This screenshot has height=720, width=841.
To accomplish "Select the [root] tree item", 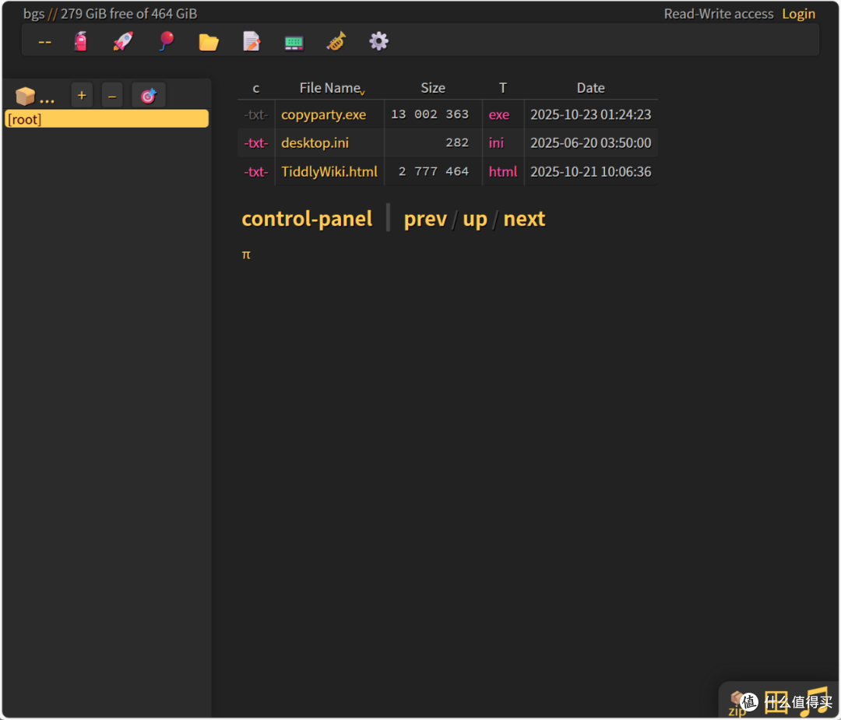I will (x=107, y=119).
